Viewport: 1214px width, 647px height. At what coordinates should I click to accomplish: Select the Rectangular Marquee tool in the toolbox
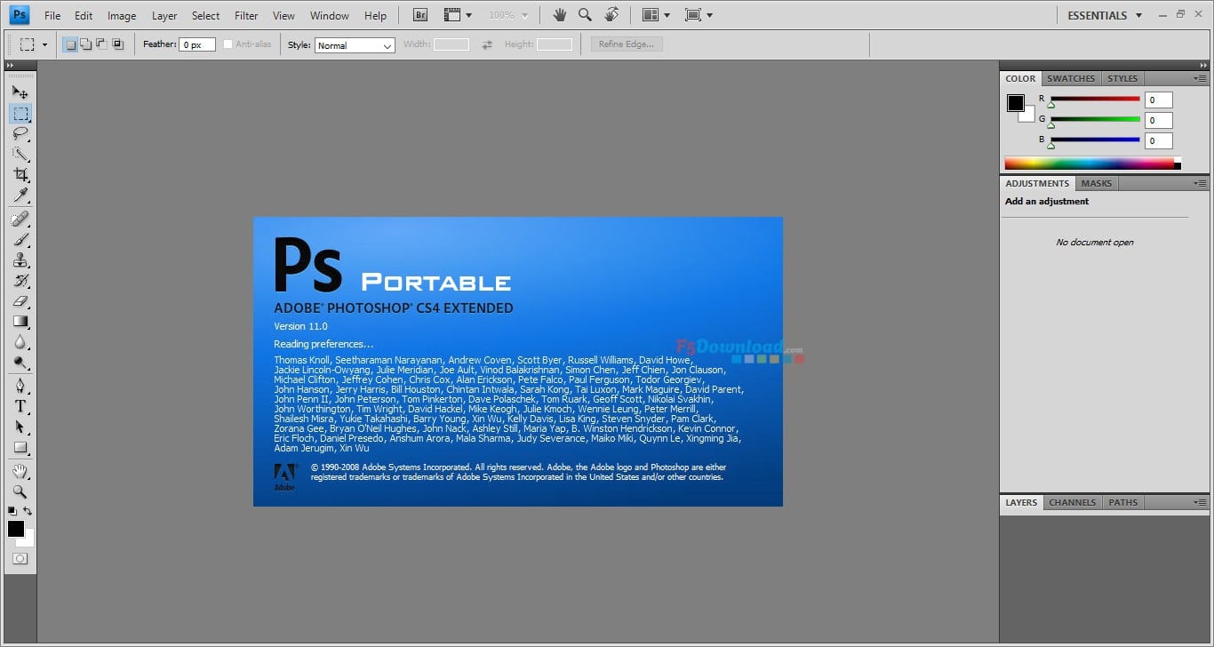pos(20,113)
